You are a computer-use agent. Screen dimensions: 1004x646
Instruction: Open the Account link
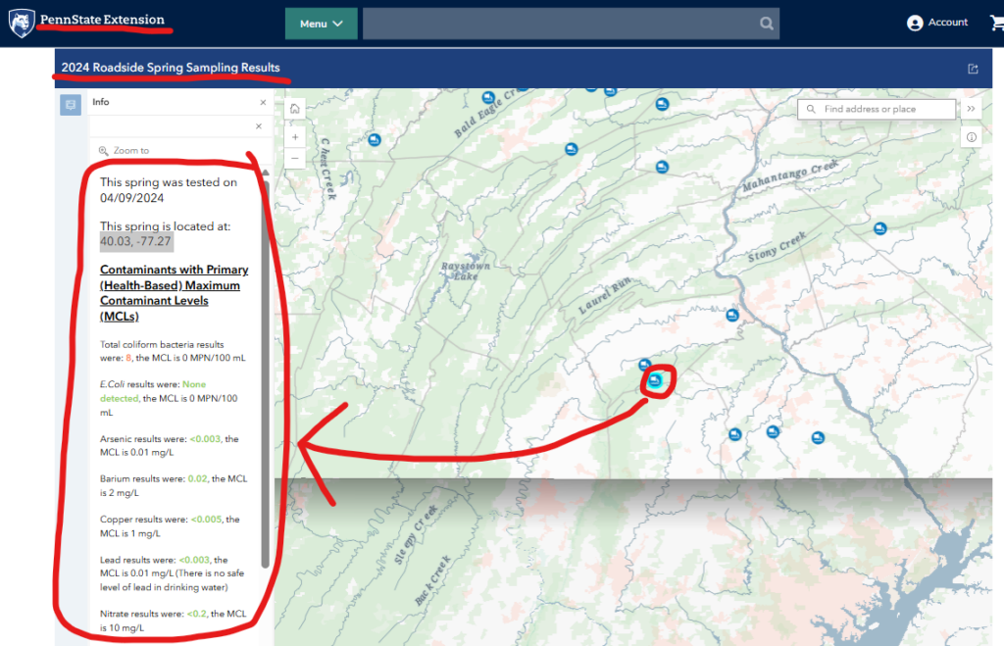coord(948,23)
